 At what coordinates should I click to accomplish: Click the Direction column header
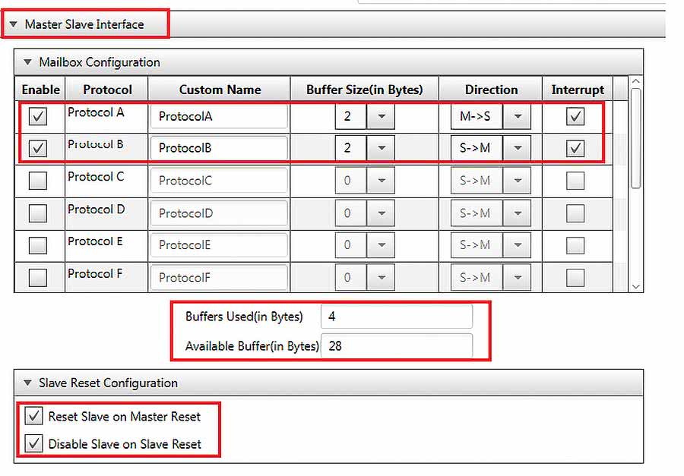(x=491, y=90)
